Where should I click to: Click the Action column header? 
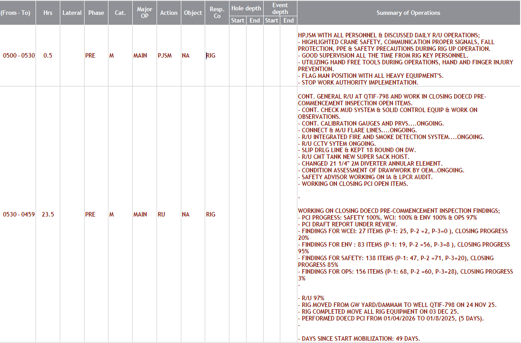[x=169, y=13]
